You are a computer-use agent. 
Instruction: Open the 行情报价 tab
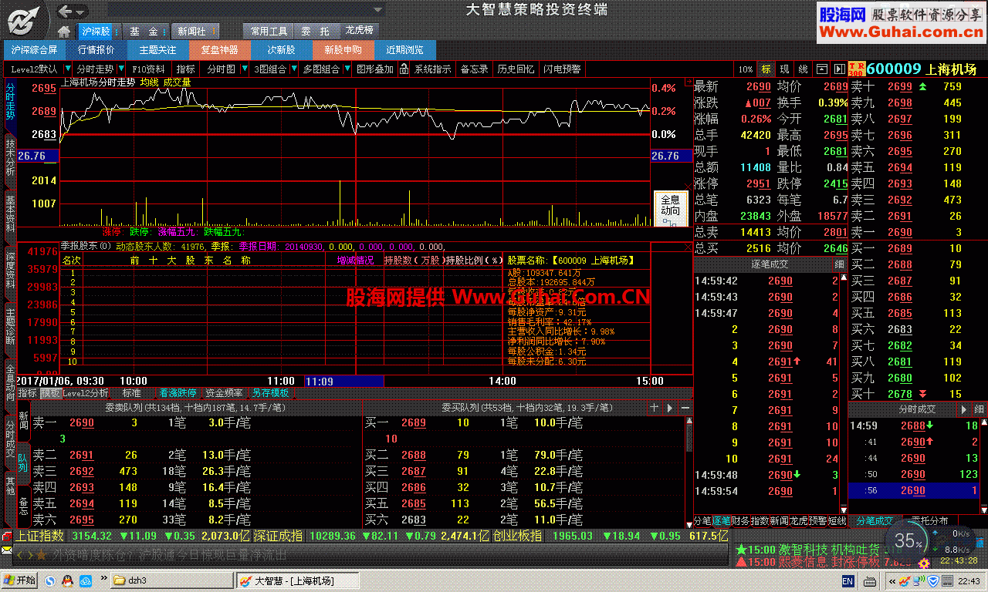pyautogui.click(x=96, y=50)
